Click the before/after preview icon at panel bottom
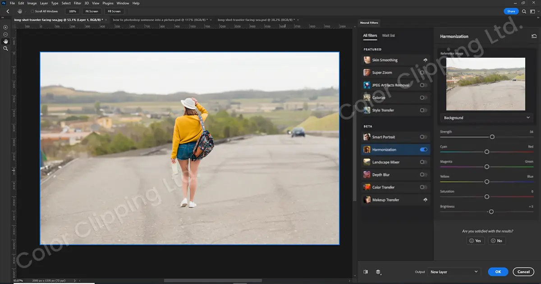541x284 pixels. 366,272
